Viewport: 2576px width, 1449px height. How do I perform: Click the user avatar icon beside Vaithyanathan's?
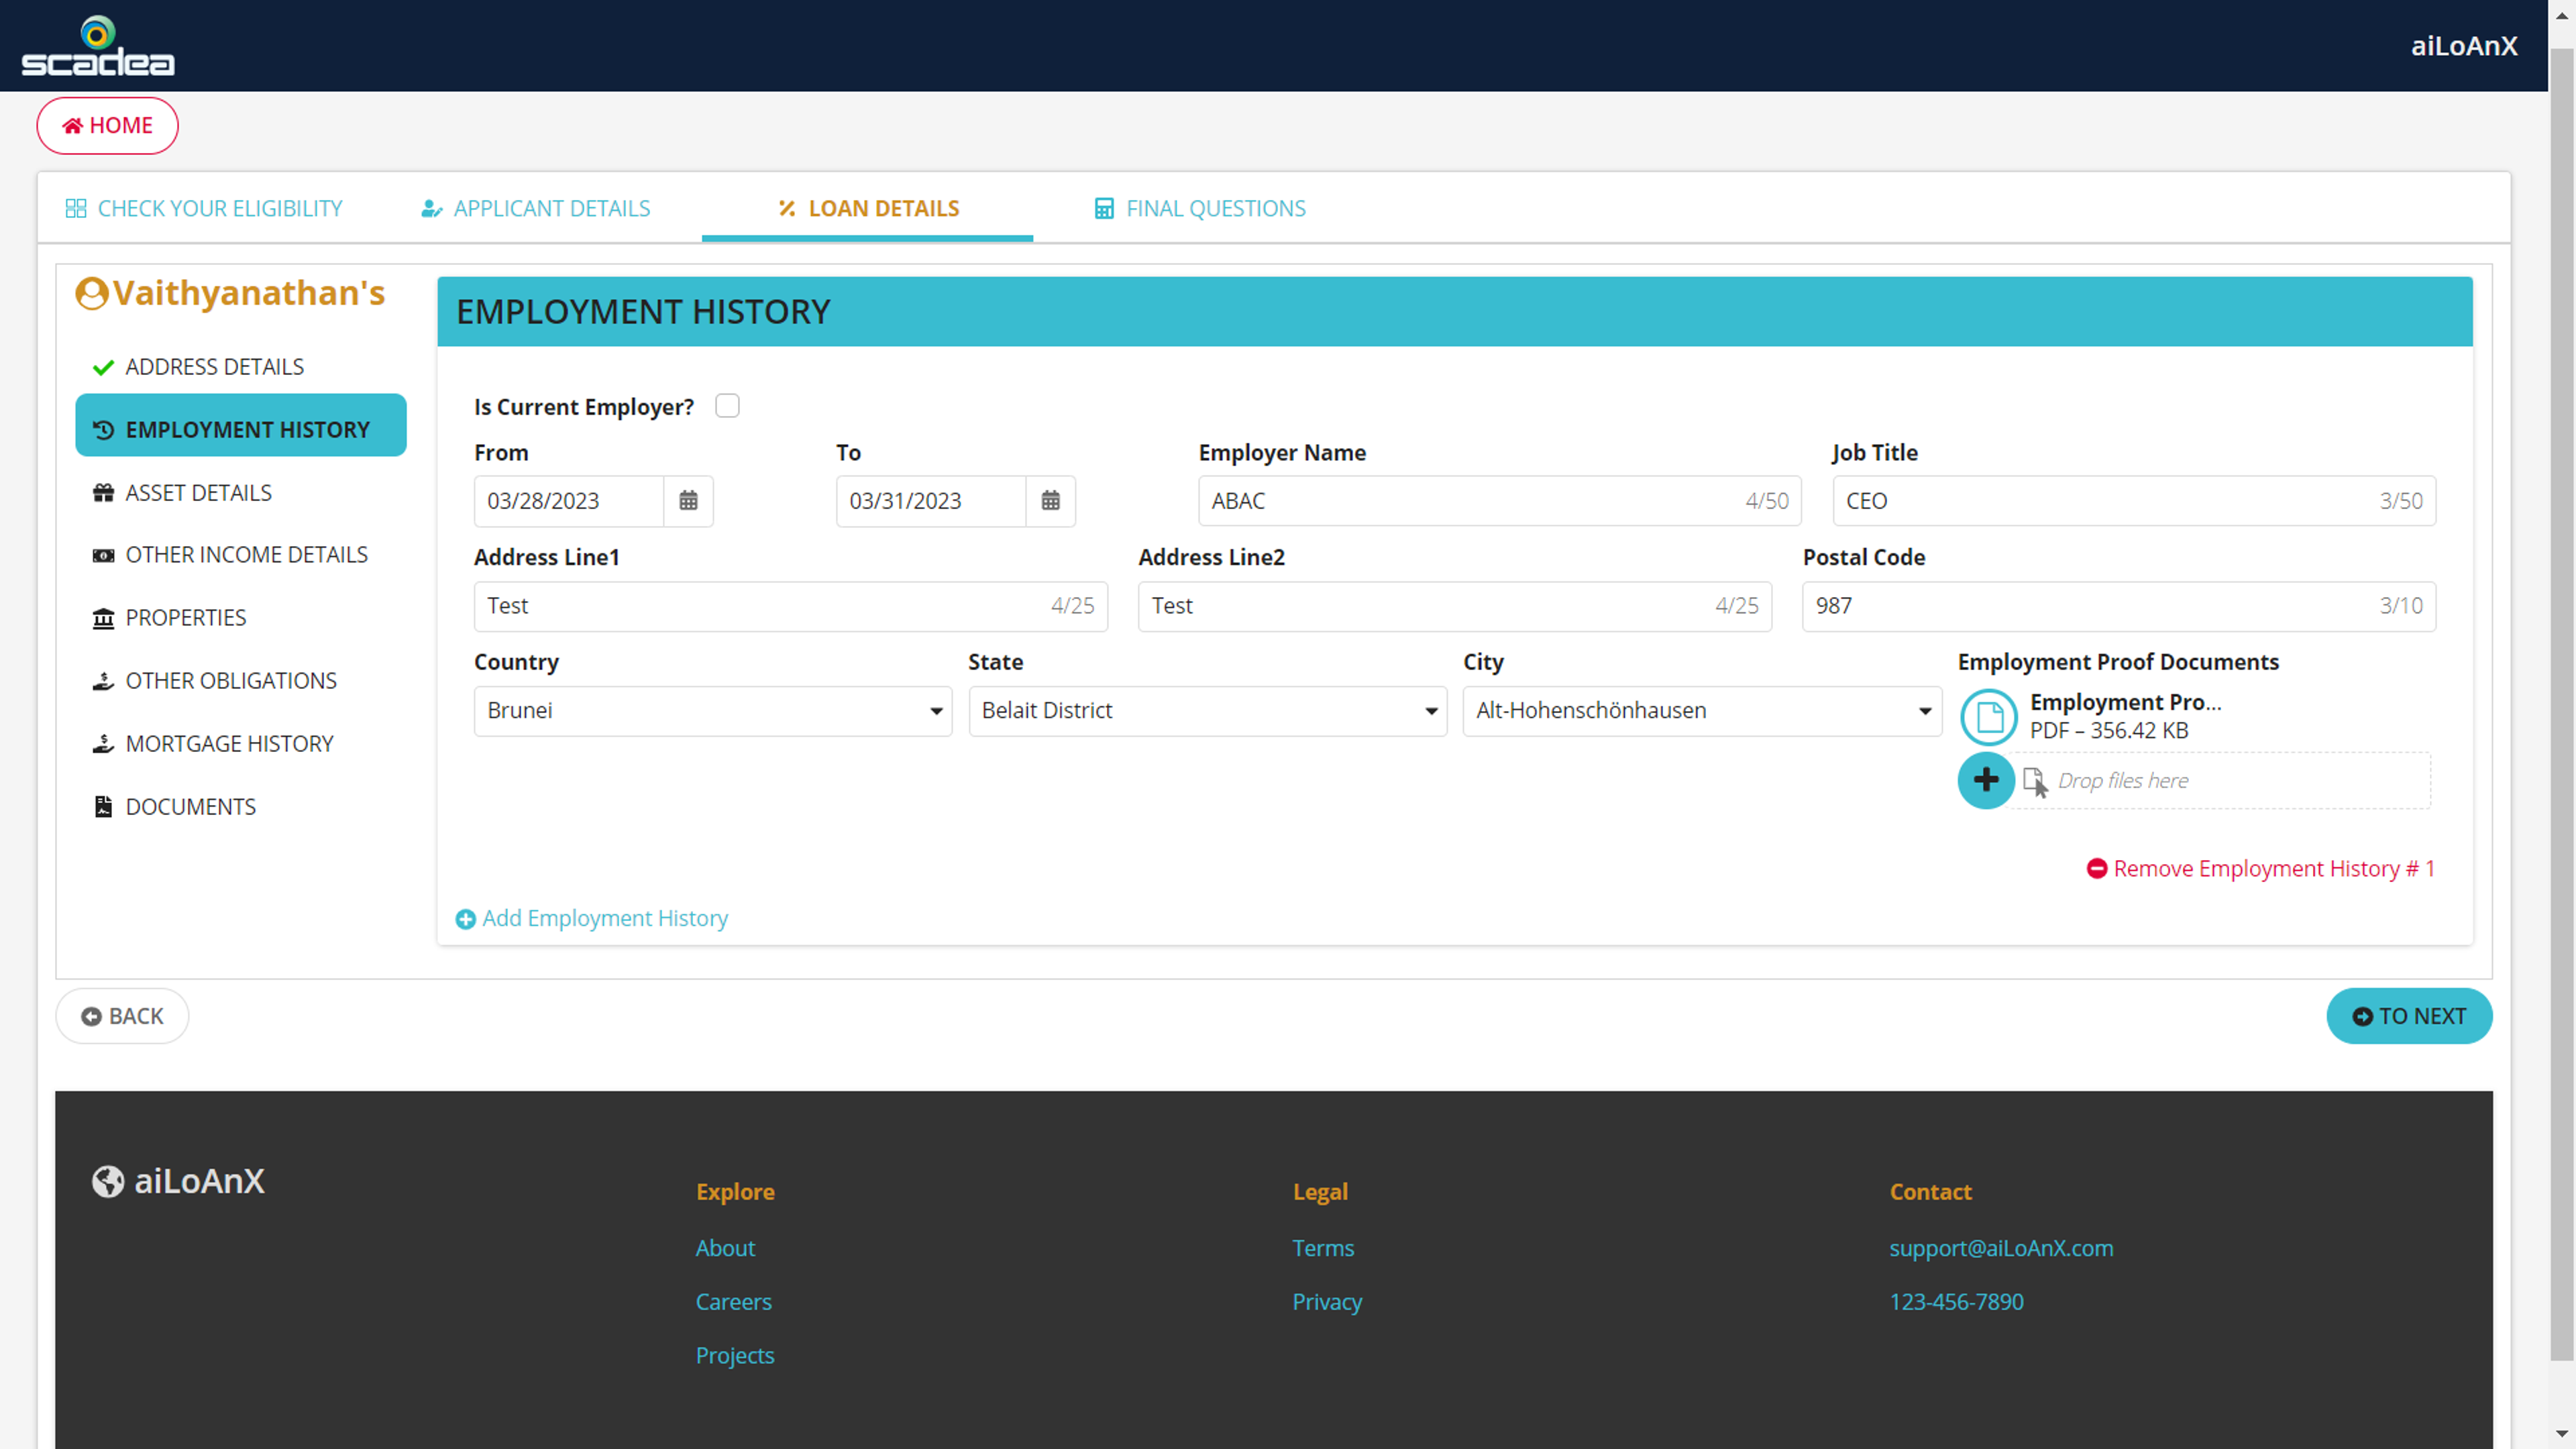91,294
